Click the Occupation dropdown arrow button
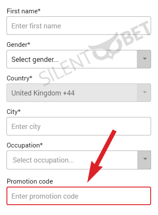The image size is (158, 215). [x=144, y=160]
